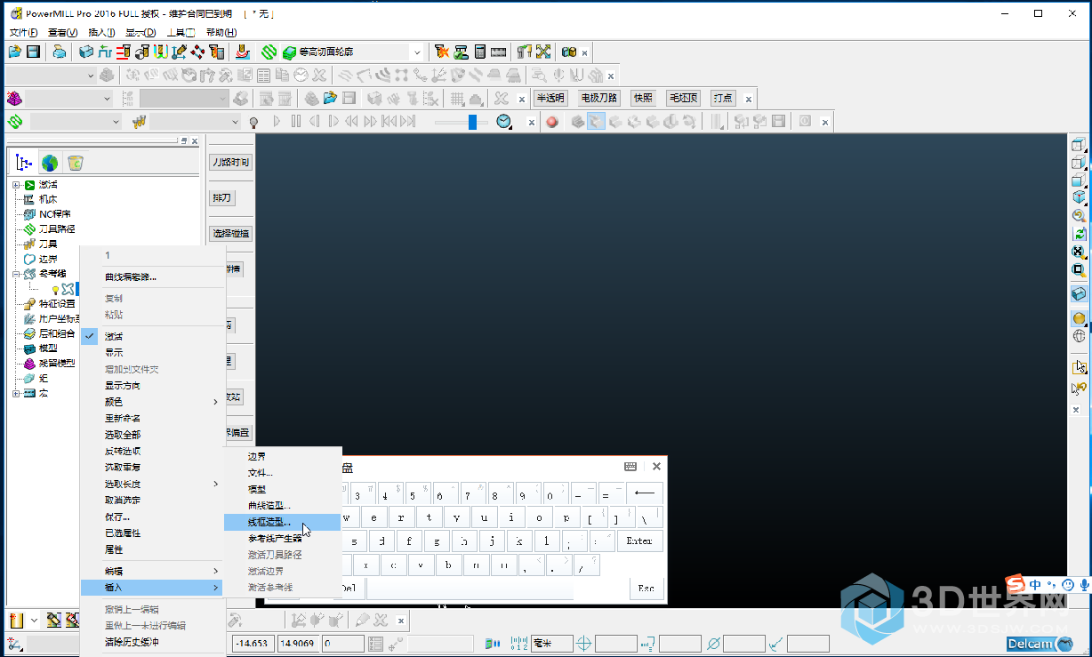Click the Esc key on virtual keyboard

click(646, 589)
